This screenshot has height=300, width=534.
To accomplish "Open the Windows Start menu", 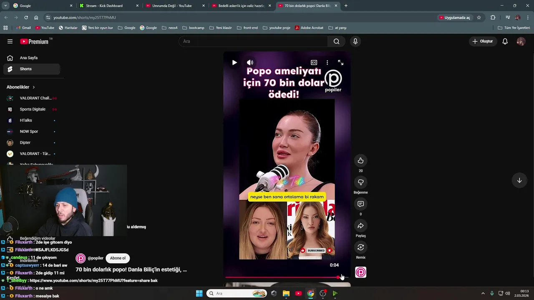I will [x=199, y=293].
